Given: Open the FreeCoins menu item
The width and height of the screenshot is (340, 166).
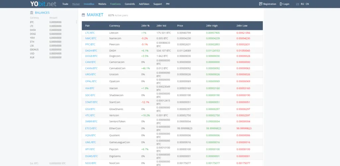Looking at the screenshot, I should [x=115, y=4].
